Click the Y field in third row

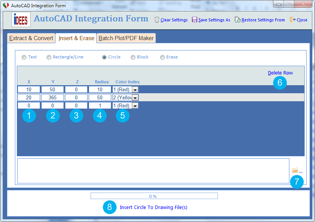tap(52, 105)
